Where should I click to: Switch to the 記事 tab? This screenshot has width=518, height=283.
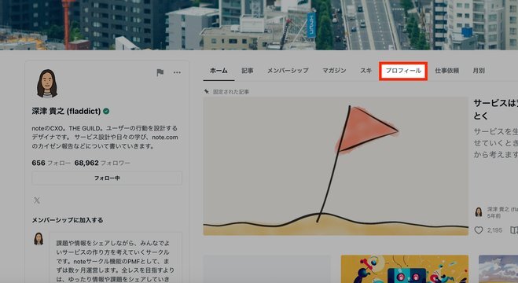[x=247, y=71]
